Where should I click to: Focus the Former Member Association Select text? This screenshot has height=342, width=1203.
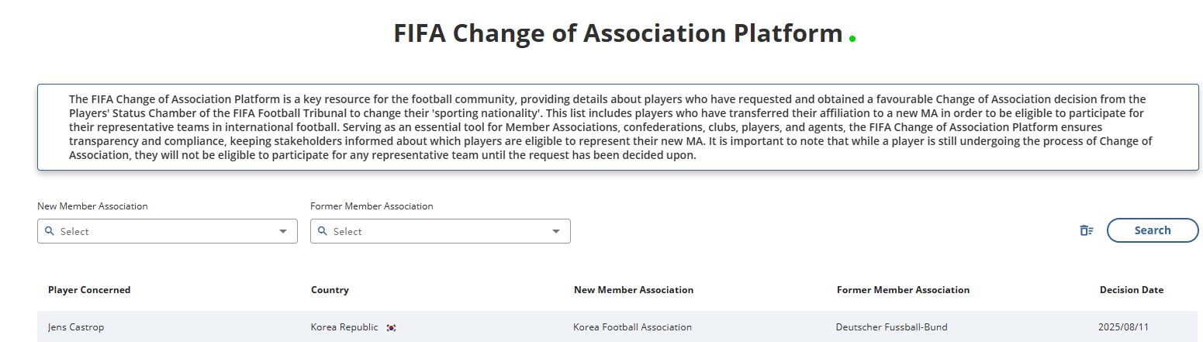pyautogui.click(x=347, y=231)
